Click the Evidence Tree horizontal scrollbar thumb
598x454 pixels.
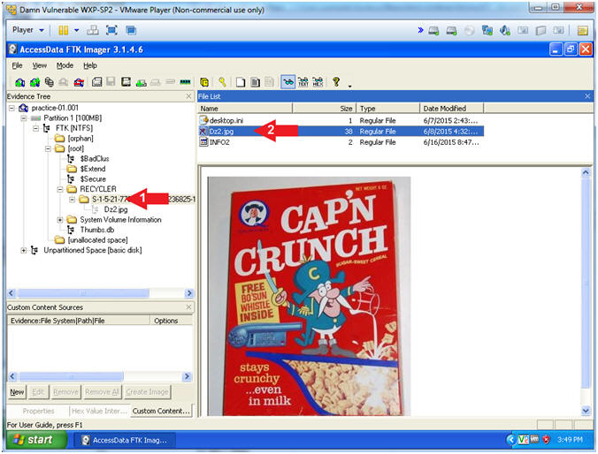click(x=83, y=293)
